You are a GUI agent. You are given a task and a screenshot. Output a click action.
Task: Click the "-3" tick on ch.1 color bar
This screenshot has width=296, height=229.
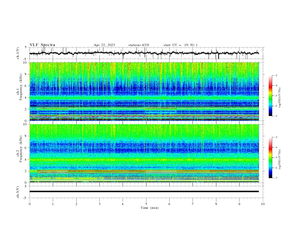[x=275, y=75]
